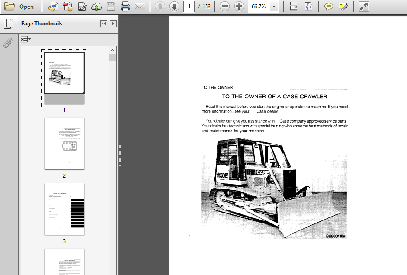Click the upload to cloud icon
The height and width of the screenshot is (275, 407).
click(97, 7)
